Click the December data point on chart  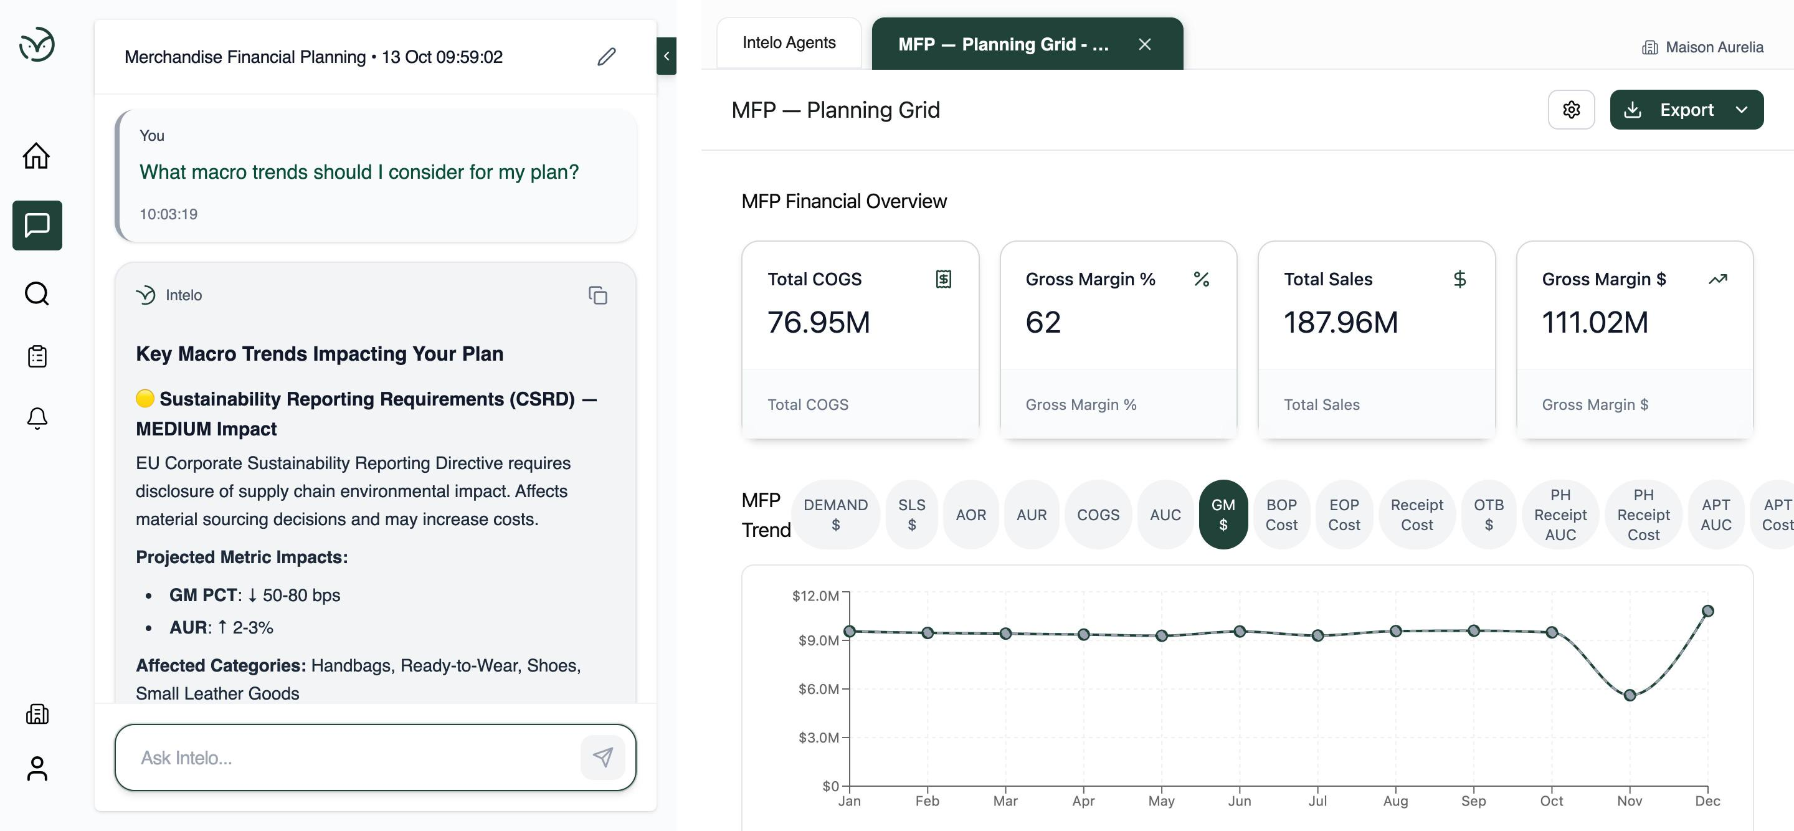click(x=1707, y=611)
